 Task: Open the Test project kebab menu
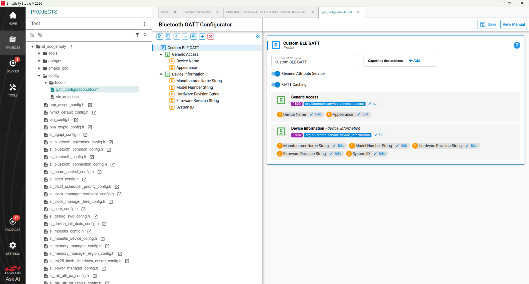click(x=144, y=24)
